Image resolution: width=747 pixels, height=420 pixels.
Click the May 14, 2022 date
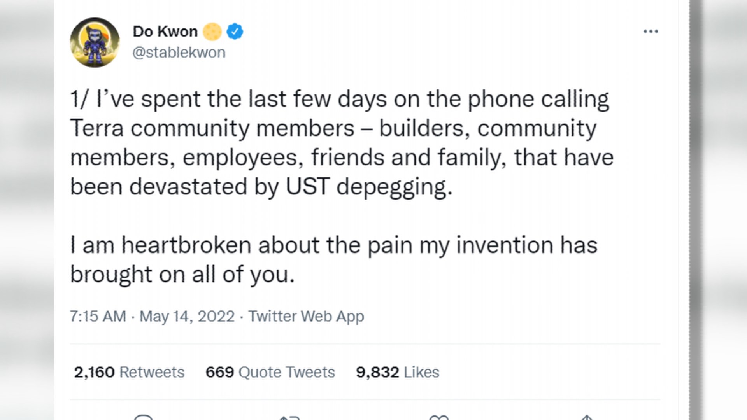click(187, 316)
